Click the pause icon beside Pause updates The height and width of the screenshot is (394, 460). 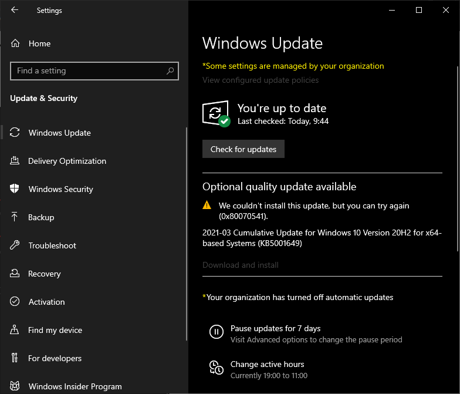pyautogui.click(x=216, y=333)
